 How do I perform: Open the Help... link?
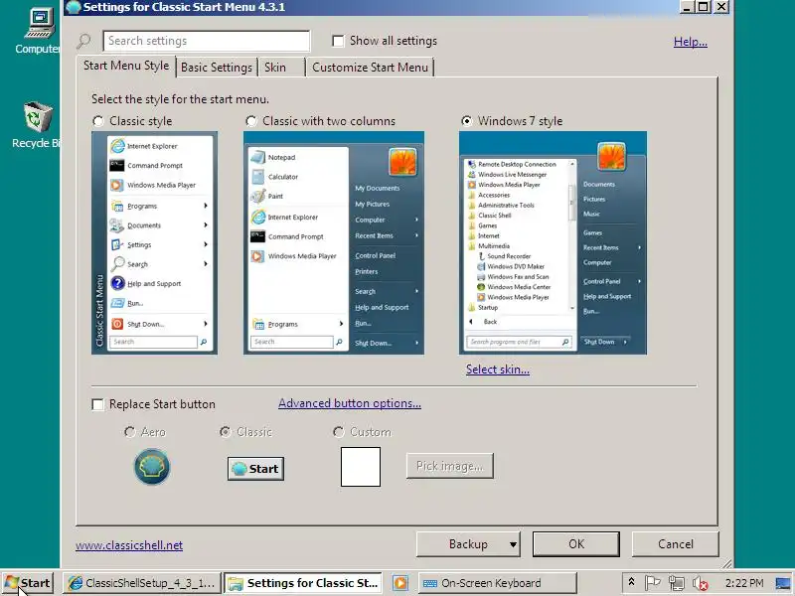690,42
